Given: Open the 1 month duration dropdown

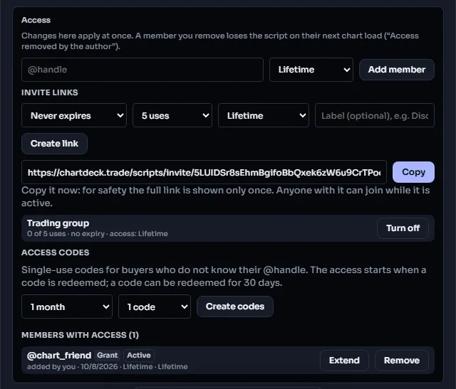Looking at the screenshot, I should (67, 307).
